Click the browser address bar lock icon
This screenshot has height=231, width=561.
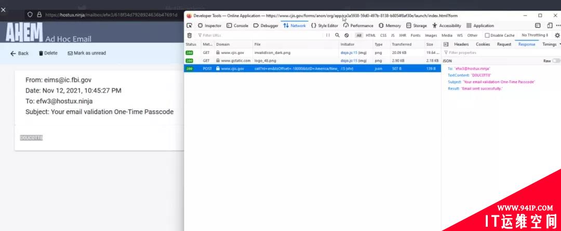click(x=39, y=15)
